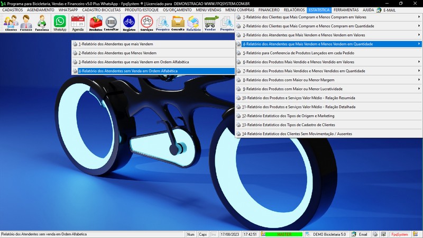
Task: Click the date 17/08/2023 in status bar
Action: [230, 234]
